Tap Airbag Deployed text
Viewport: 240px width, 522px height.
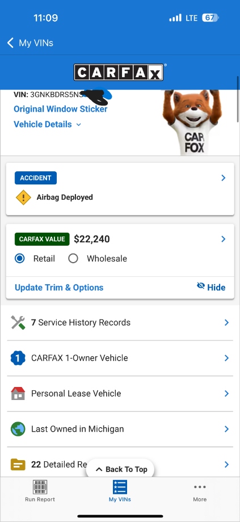tap(65, 197)
